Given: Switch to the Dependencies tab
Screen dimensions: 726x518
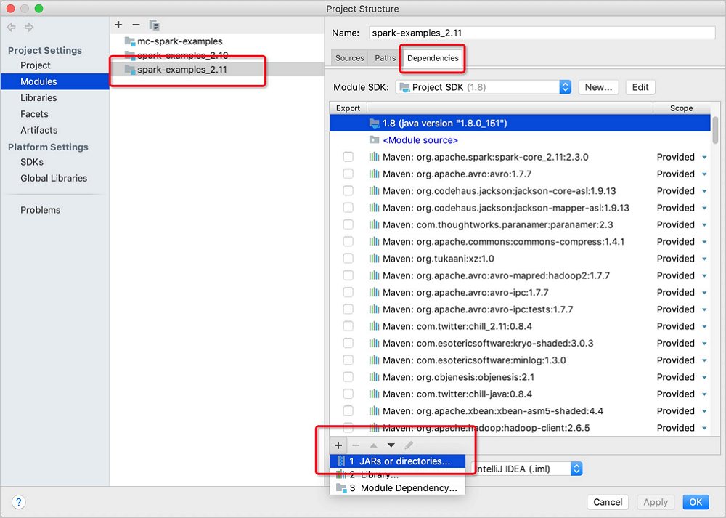Looking at the screenshot, I should [x=433, y=58].
